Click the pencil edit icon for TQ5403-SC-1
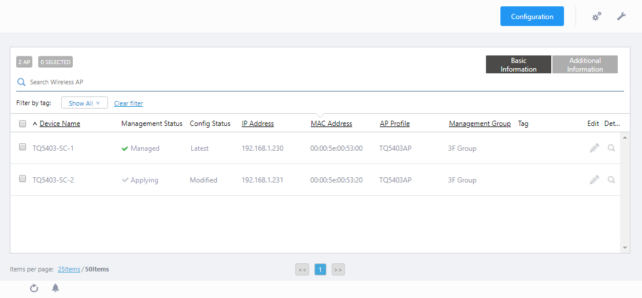The width and height of the screenshot is (642, 298). coord(594,148)
